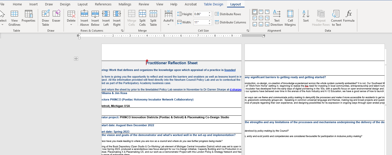This screenshot has width=392, height=155.
Task: Click the Split Table button
Action: pyautogui.click(x=153, y=18)
